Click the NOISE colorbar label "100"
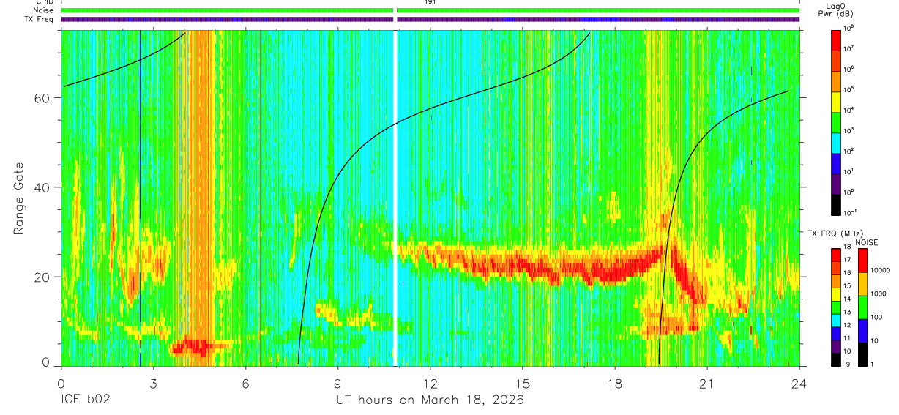The image size is (899, 415). tap(877, 317)
